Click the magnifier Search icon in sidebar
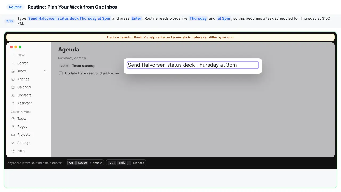 click(x=13, y=63)
